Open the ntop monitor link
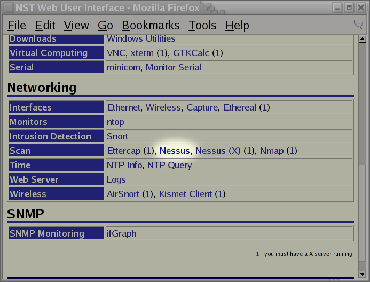Viewport: 370px width, 282px height. click(115, 122)
